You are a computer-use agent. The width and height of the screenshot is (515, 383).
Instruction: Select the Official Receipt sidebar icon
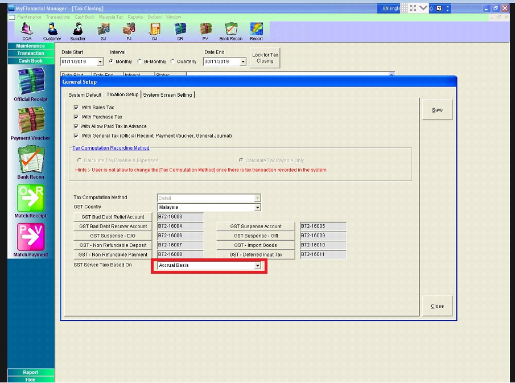click(31, 85)
